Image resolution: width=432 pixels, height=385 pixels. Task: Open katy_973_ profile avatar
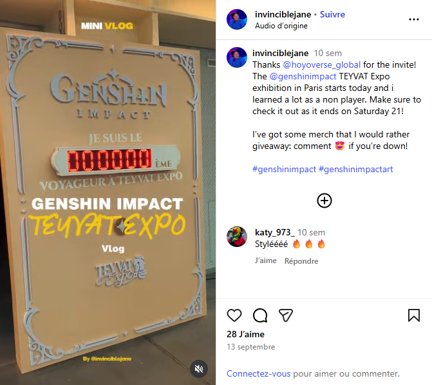[237, 237]
